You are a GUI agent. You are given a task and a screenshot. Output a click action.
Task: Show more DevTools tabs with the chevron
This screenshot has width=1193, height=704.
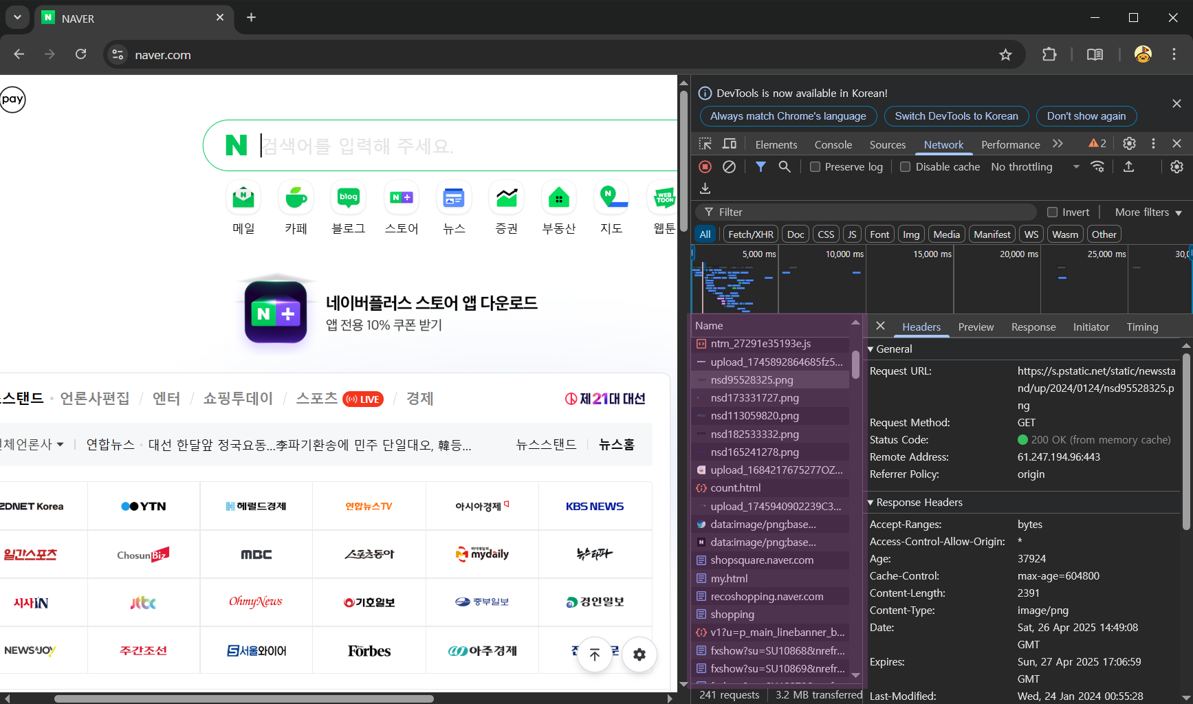pos(1058,144)
